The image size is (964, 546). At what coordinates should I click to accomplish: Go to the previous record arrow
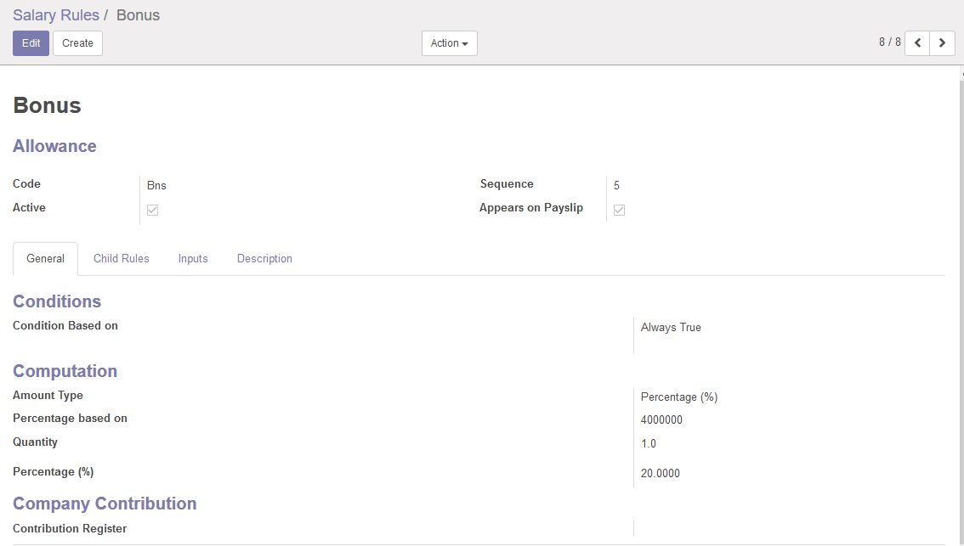pyautogui.click(x=917, y=43)
